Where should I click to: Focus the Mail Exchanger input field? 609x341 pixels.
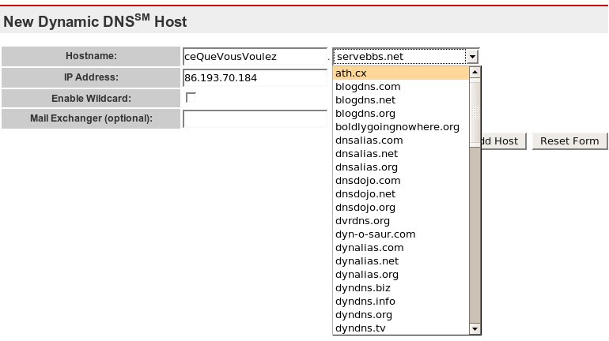[254, 119]
